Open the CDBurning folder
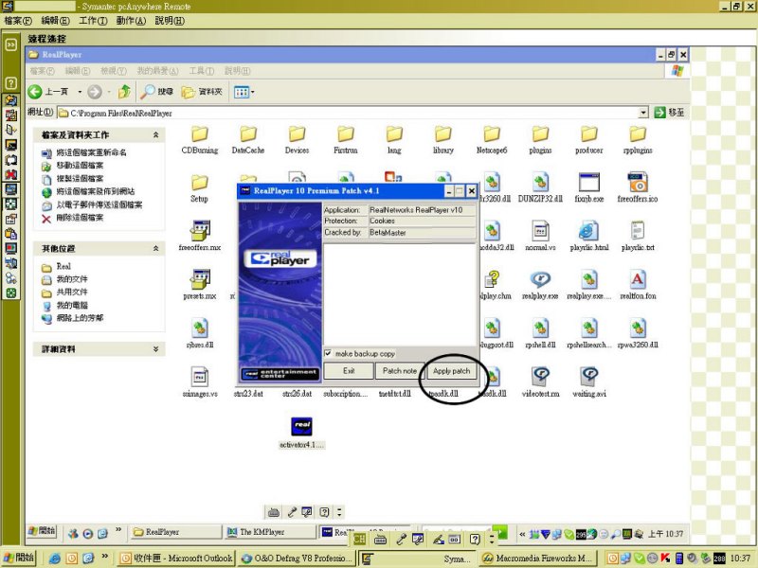 200,134
